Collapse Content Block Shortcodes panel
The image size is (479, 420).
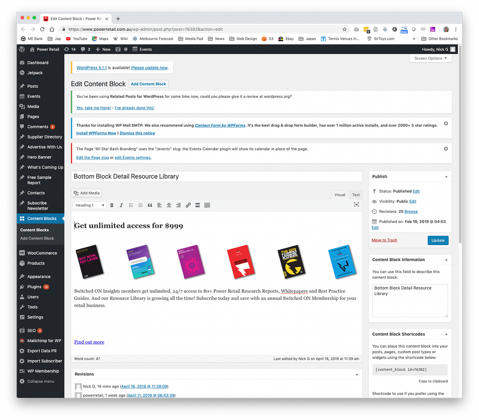tap(446, 334)
